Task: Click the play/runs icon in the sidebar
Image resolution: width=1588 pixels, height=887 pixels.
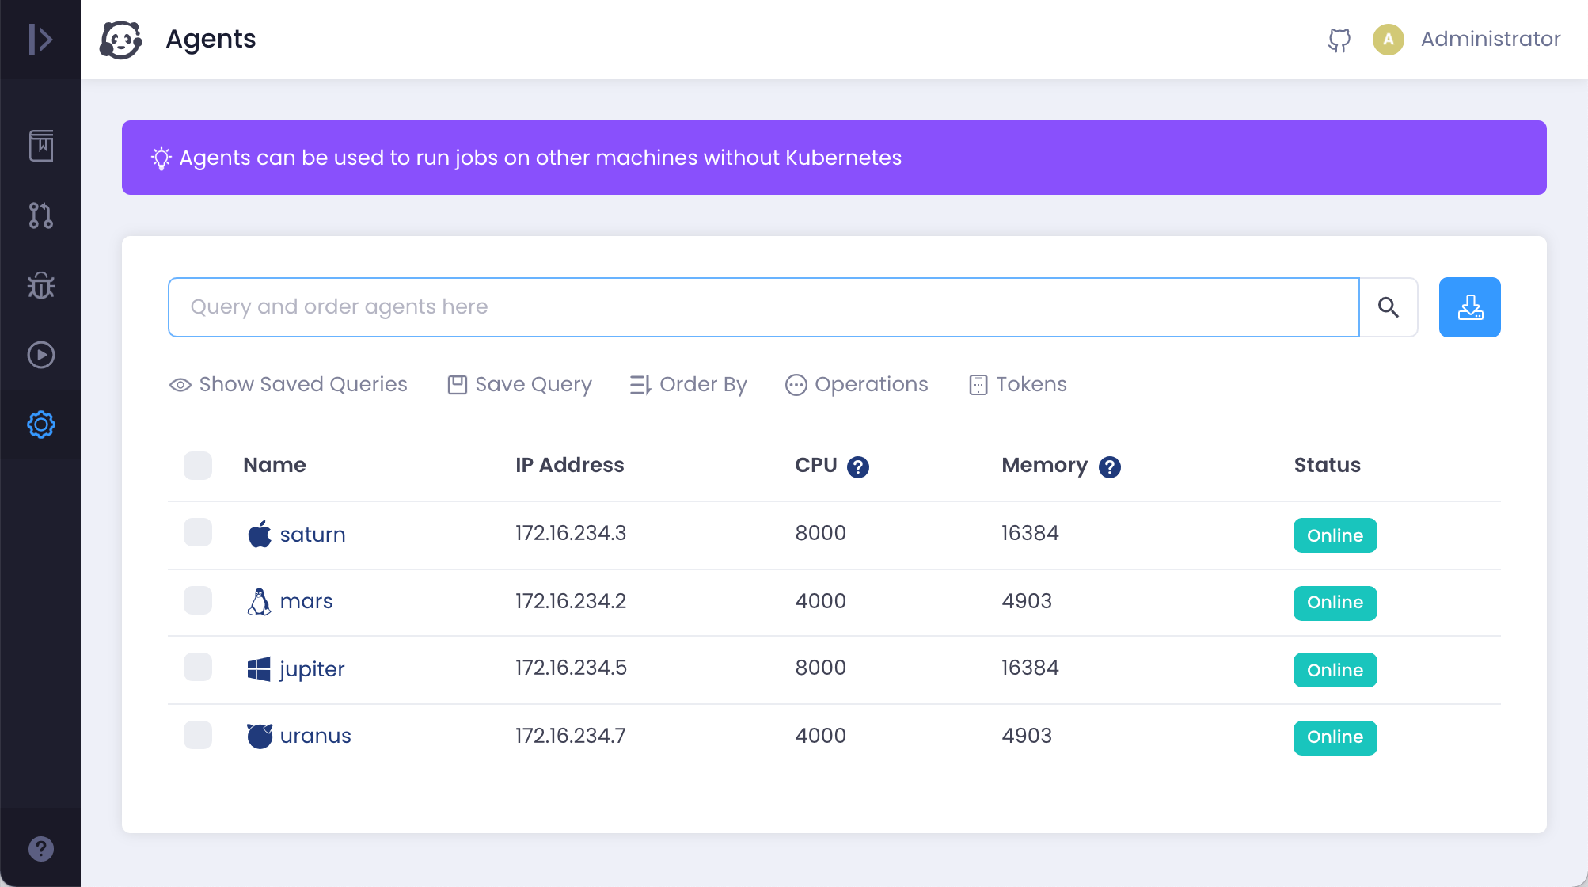Action: click(40, 355)
